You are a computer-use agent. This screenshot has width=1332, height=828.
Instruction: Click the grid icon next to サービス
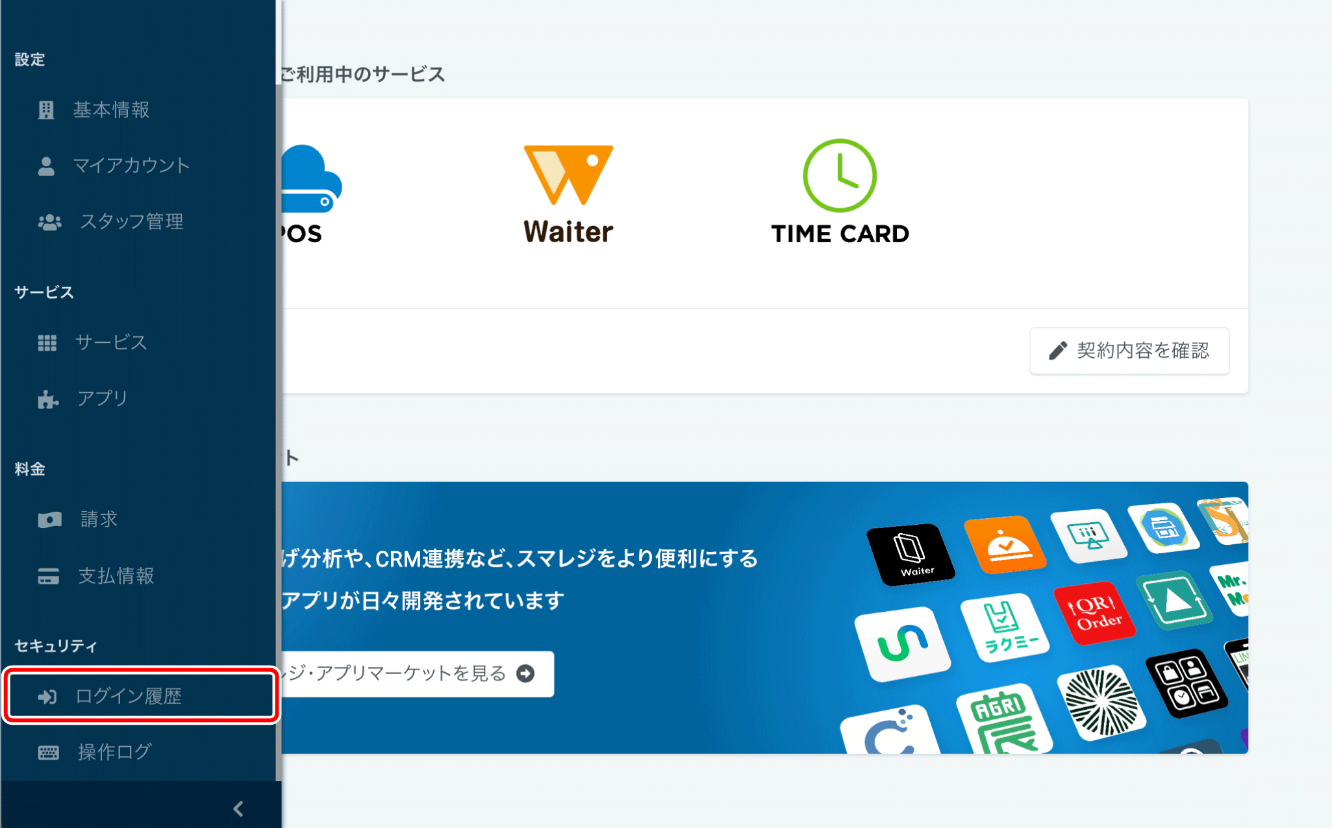pos(47,342)
